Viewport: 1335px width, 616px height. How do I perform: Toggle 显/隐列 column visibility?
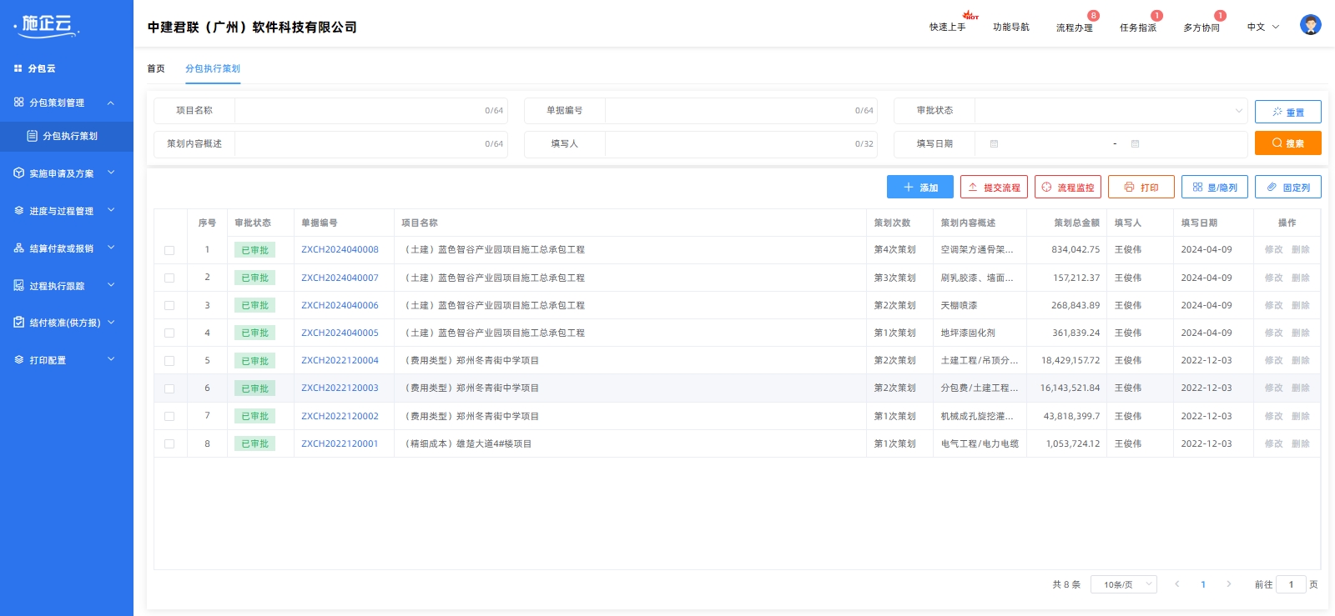tap(1214, 188)
